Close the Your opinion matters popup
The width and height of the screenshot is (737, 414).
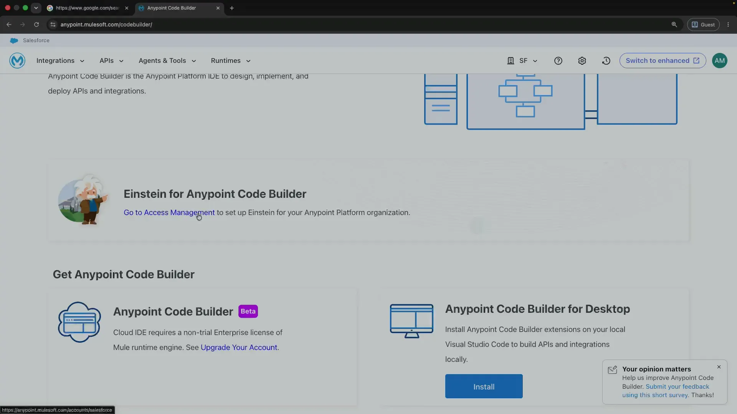click(719, 367)
